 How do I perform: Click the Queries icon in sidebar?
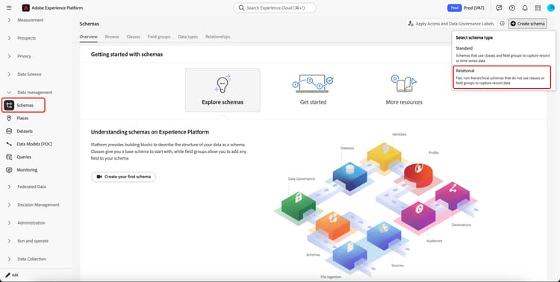coord(9,157)
